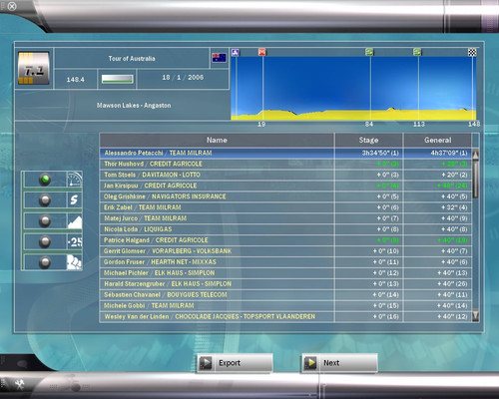499x399 pixels.
Task: Click the stage difficulty progress bar
Action: click(118, 79)
